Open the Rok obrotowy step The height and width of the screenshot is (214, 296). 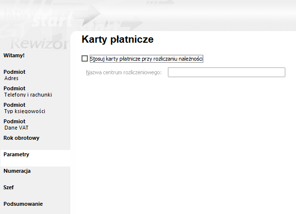[x=21, y=138]
